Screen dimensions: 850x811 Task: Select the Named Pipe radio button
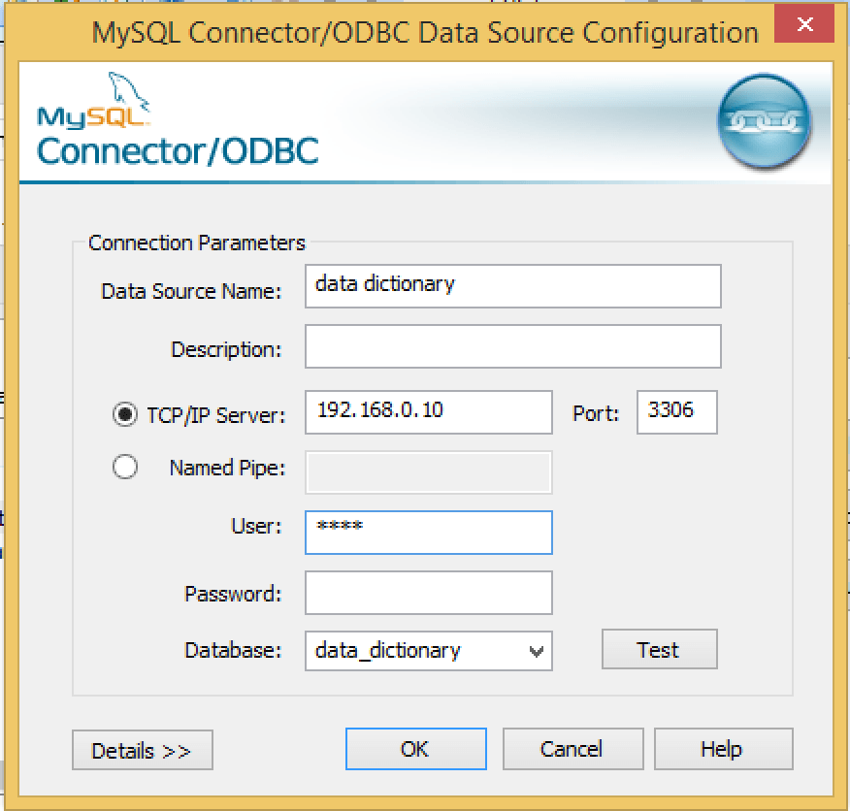[125, 468]
